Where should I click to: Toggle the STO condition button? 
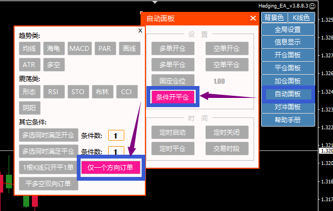click(78, 92)
